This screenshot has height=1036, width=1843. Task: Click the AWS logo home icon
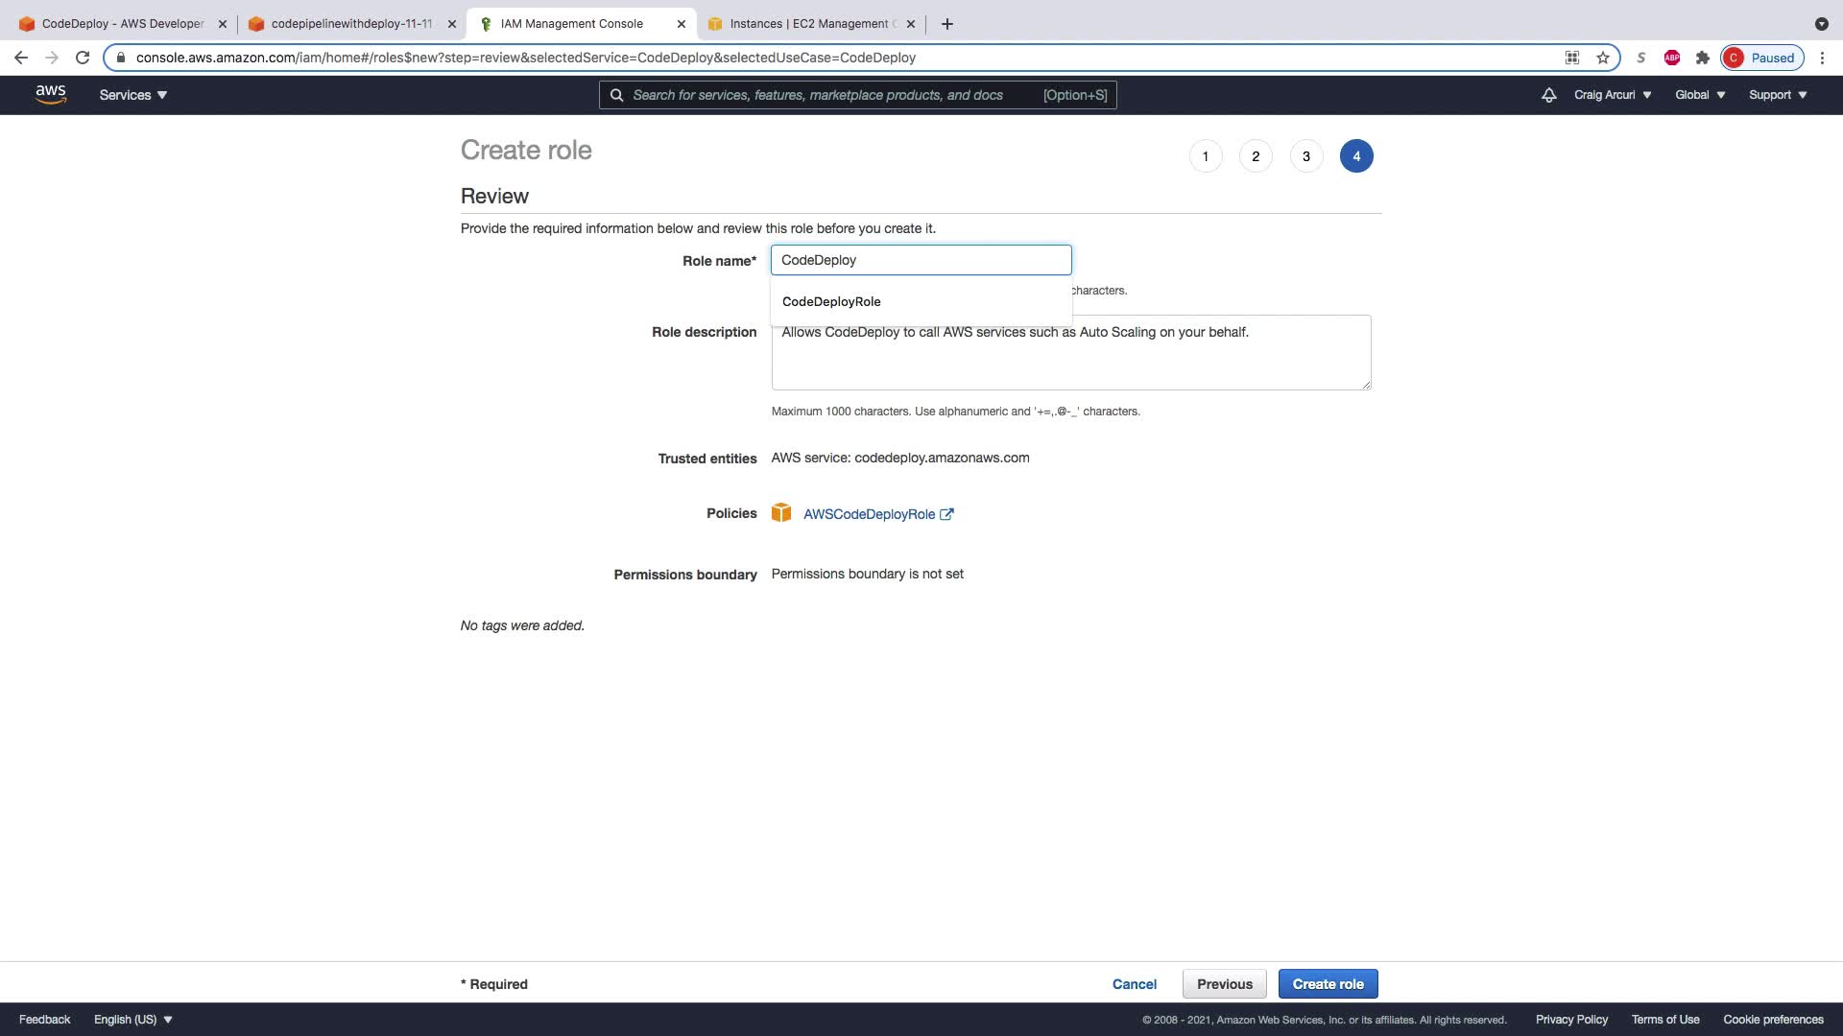[x=50, y=94]
